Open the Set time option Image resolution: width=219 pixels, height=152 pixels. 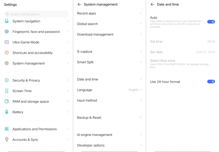click(182, 42)
